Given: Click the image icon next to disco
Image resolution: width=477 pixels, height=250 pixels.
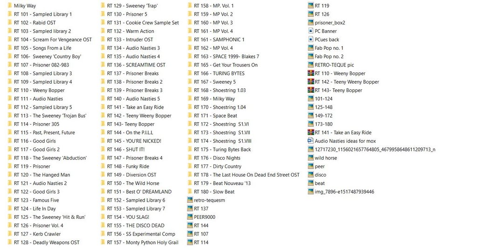Looking at the screenshot, I should point(311,175).
